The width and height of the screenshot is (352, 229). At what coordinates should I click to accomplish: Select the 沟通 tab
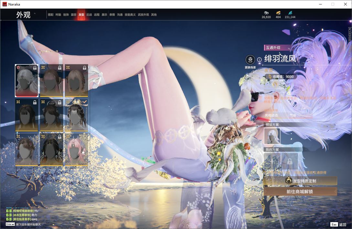[120, 15]
